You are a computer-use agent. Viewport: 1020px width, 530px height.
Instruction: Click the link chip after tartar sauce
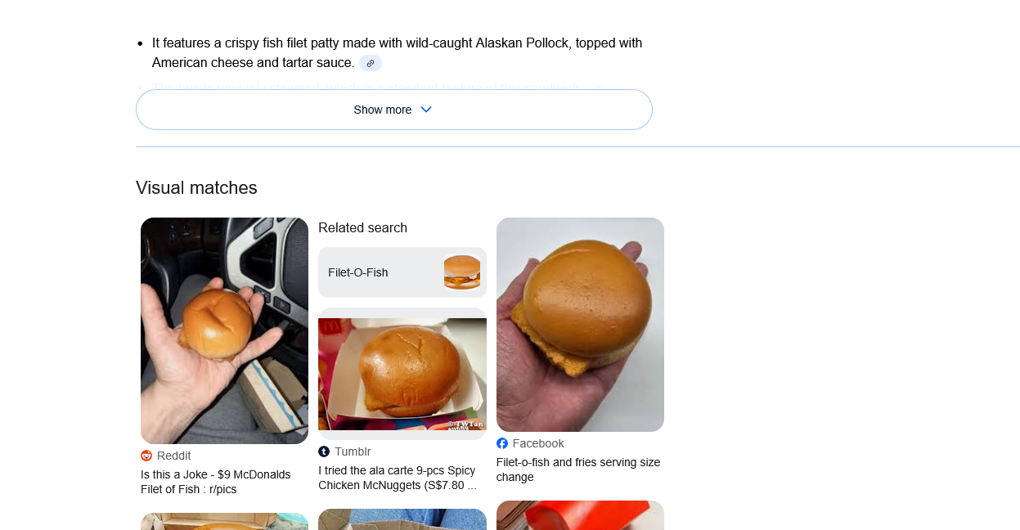coord(371,63)
